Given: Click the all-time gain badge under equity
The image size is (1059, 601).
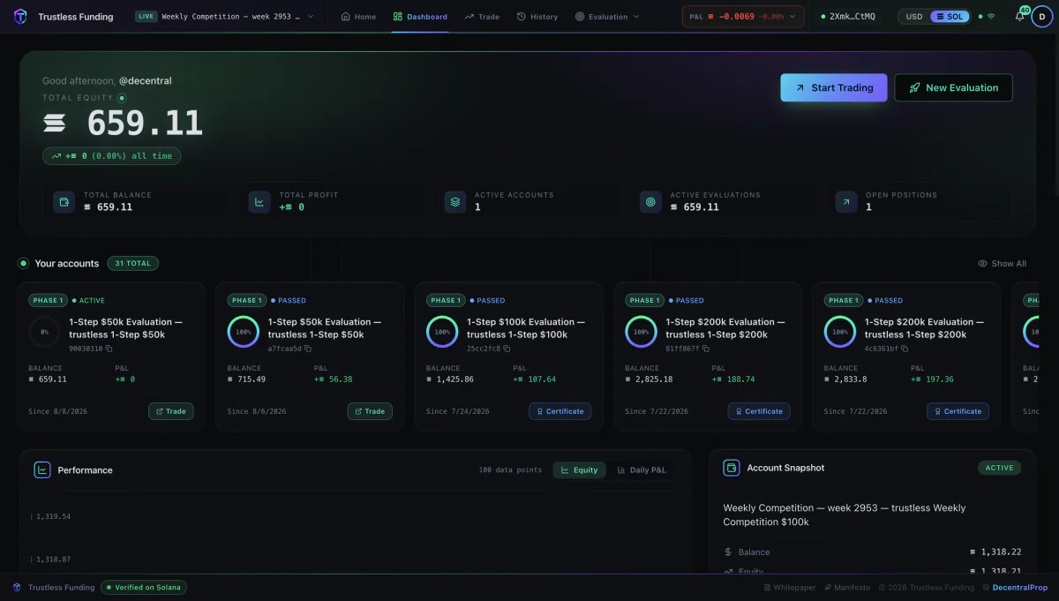Looking at the screenshot, I should pos(112,155).
